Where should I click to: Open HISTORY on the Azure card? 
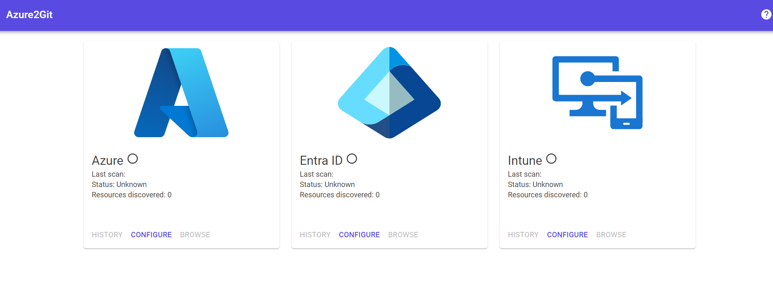click(x=107, y=235)
